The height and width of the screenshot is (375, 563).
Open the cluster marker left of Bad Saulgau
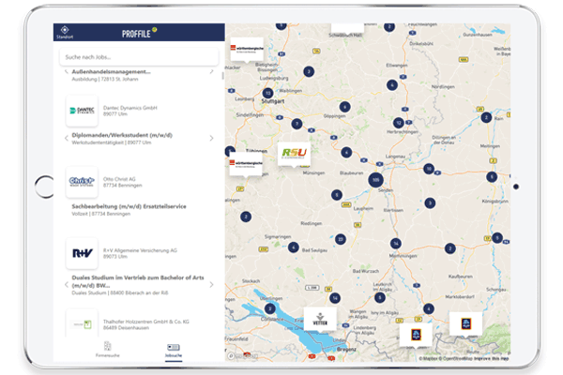point(294,247)
